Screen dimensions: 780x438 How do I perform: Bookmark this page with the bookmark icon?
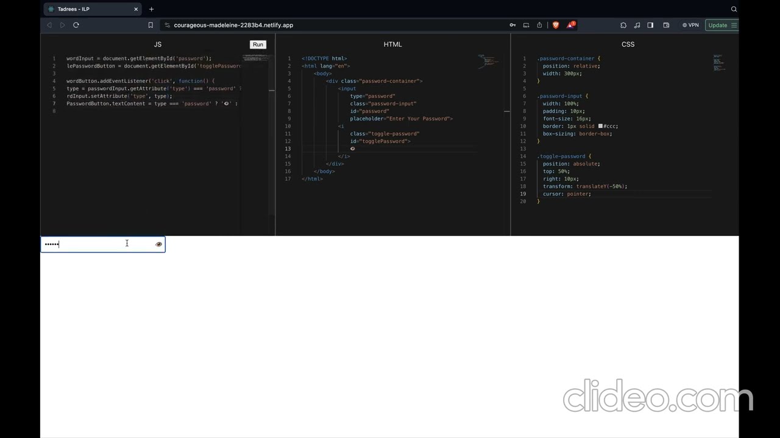point(151,25)
